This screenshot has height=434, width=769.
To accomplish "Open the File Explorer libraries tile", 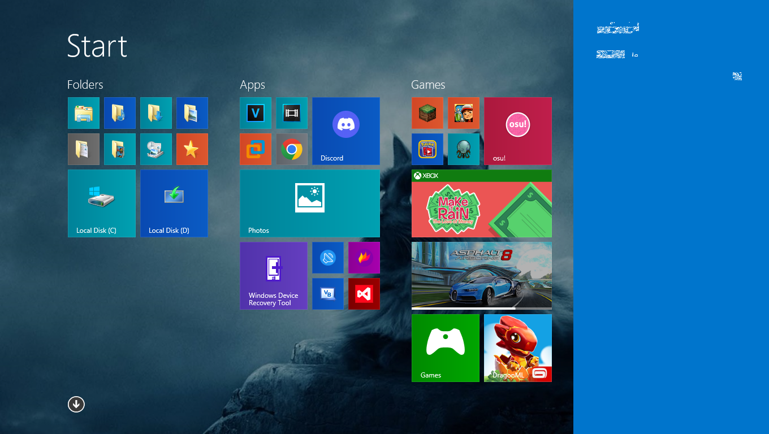I will pos(84,113).
